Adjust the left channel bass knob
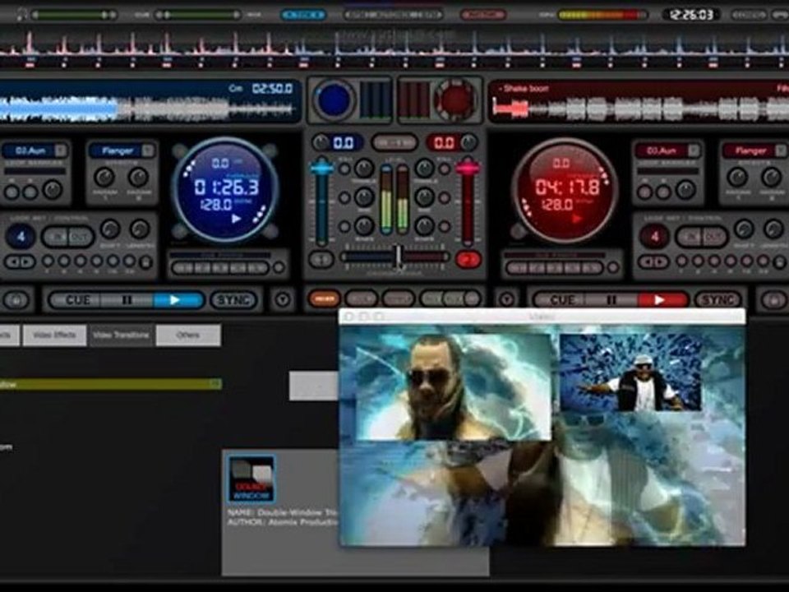 click(x=364, y=227)
